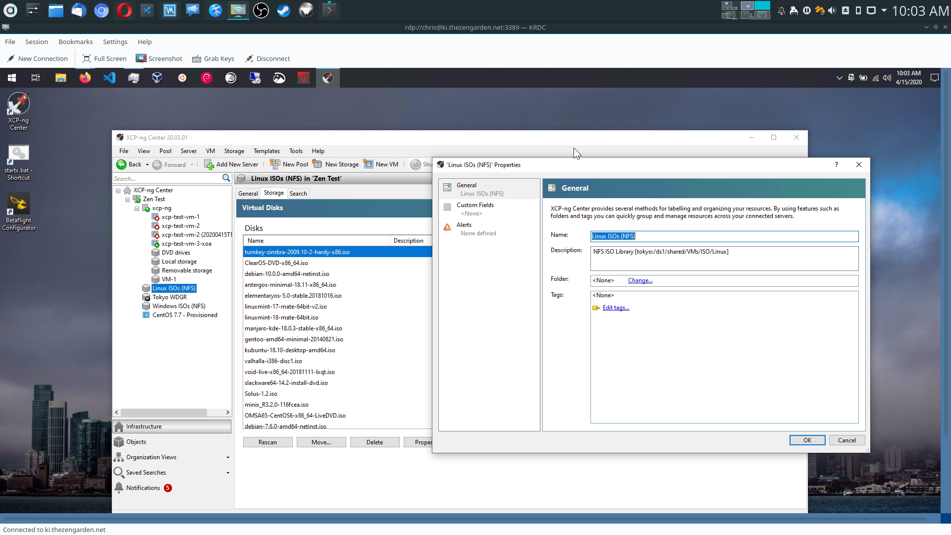This screenshot has height=535, width=951.
Task: Collapse the Zen Test pool node
Action: [128, 200]
